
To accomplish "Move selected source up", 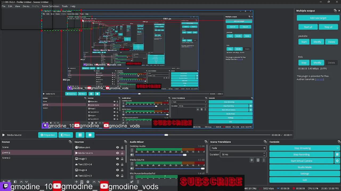I will click(94, 182).
